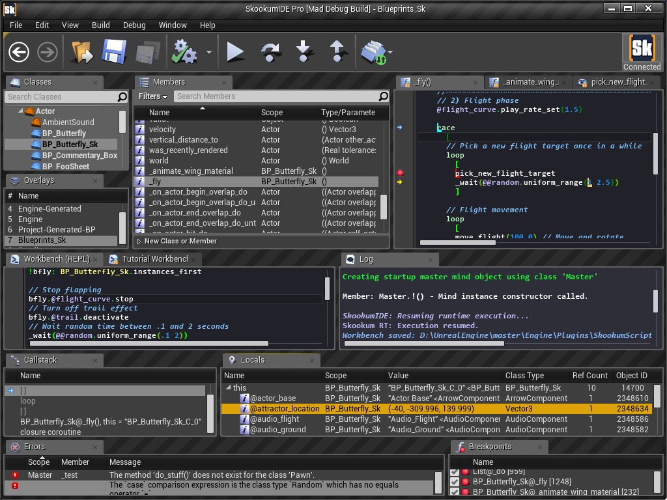Click the forward navigation arrow icon
Viewport: 667px width, 500px height.
[x=47, y=52]
